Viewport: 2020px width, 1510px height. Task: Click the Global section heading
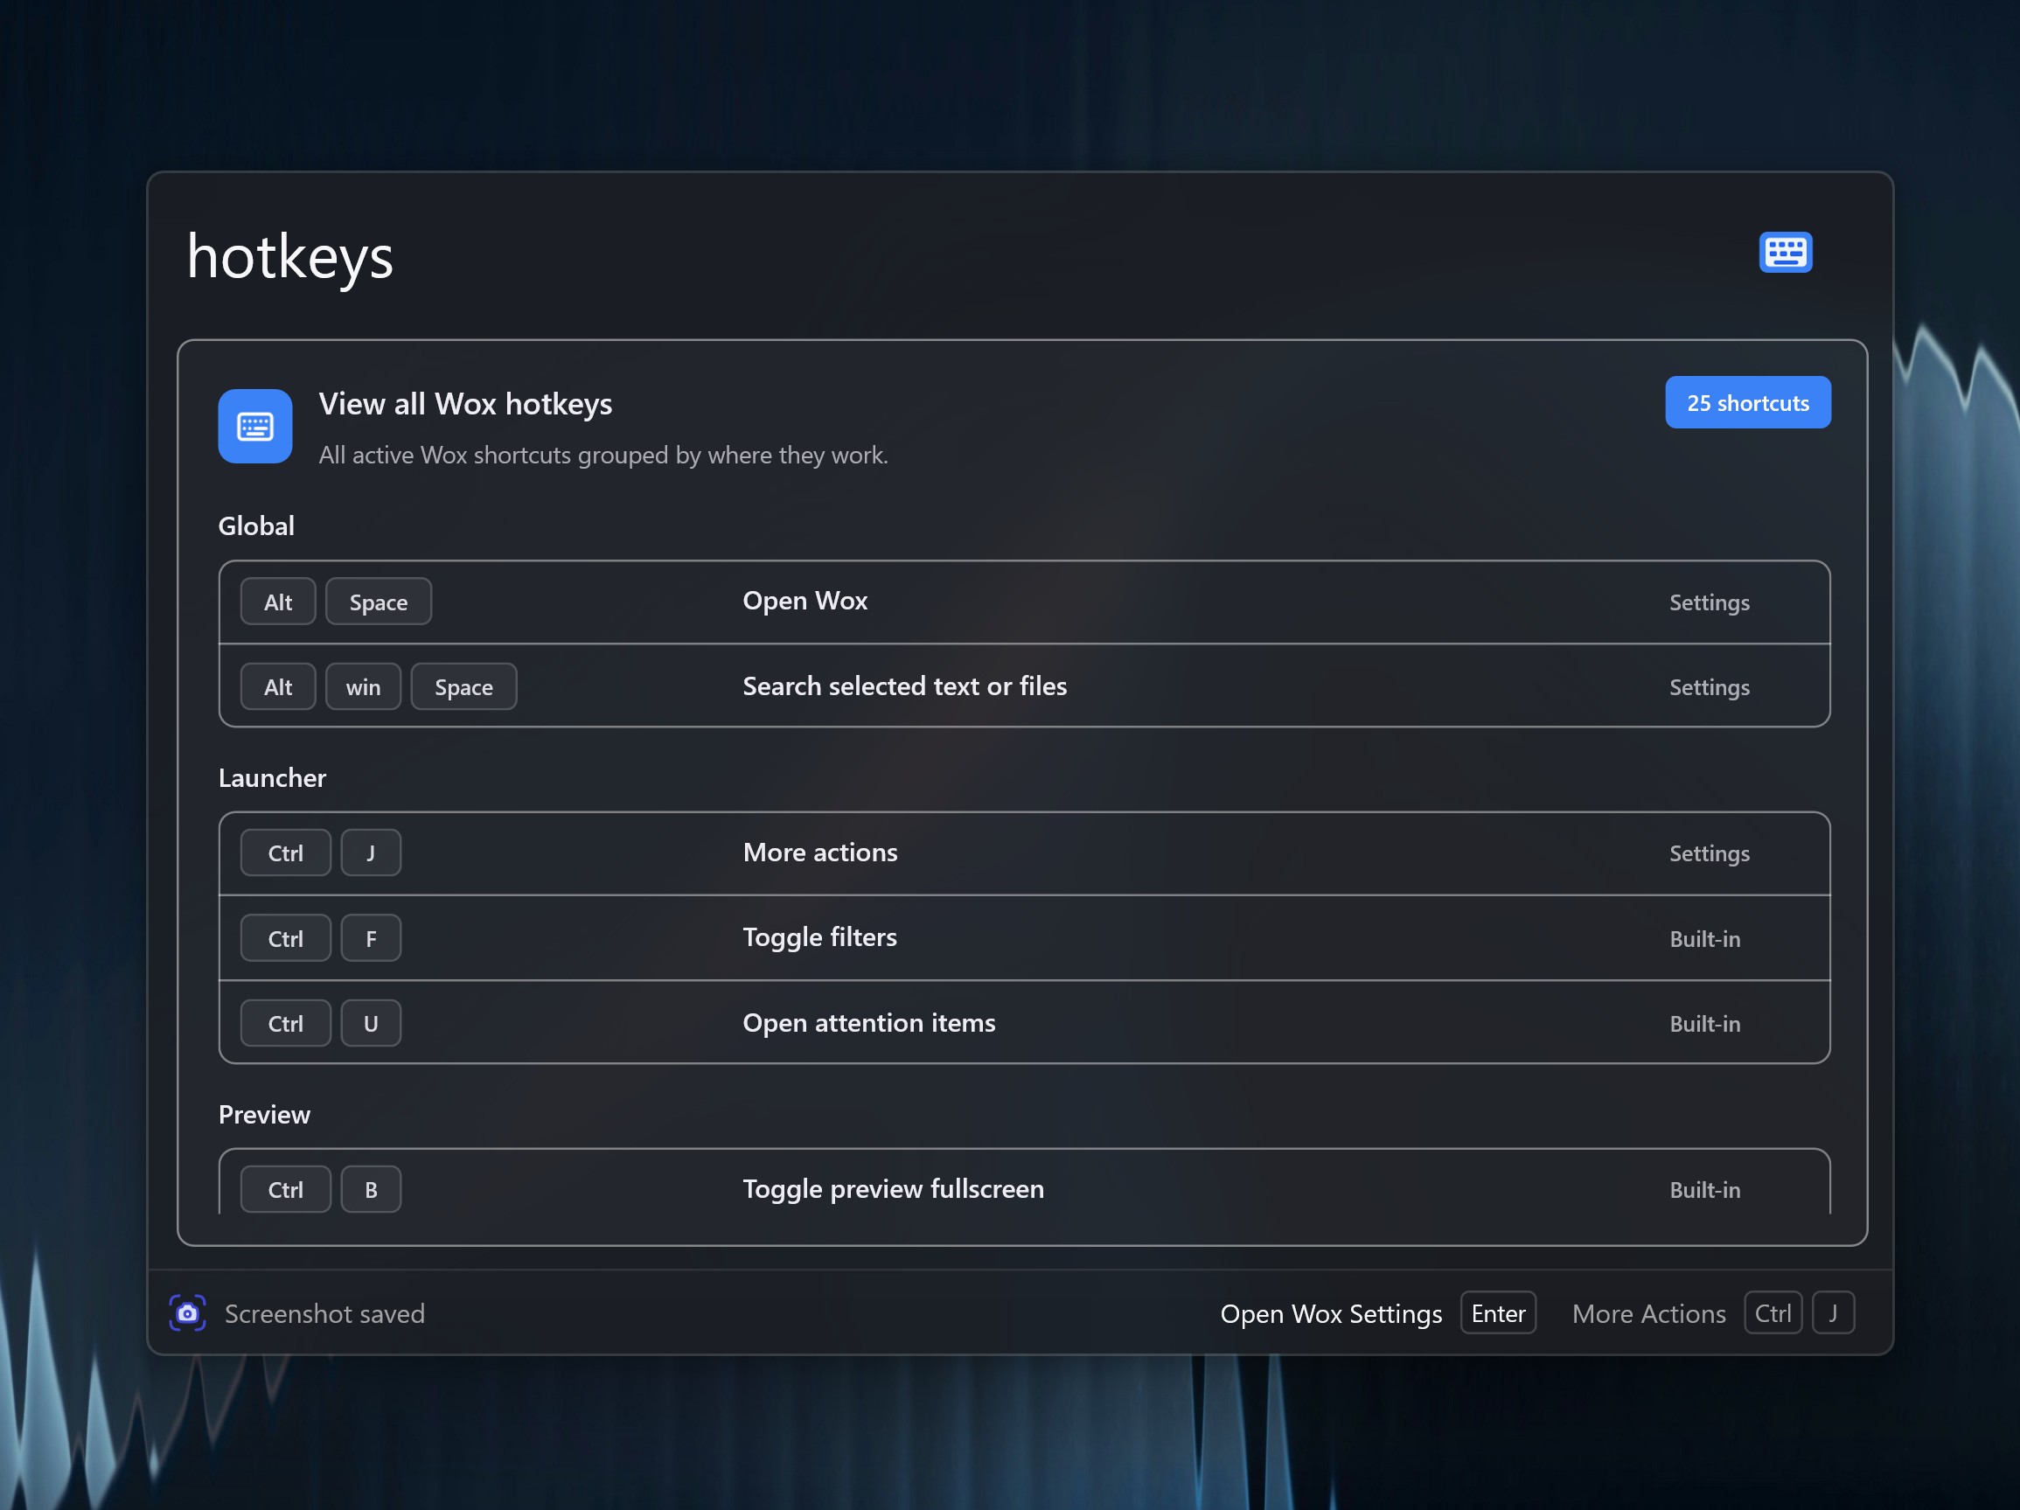[x=256, y=525]
